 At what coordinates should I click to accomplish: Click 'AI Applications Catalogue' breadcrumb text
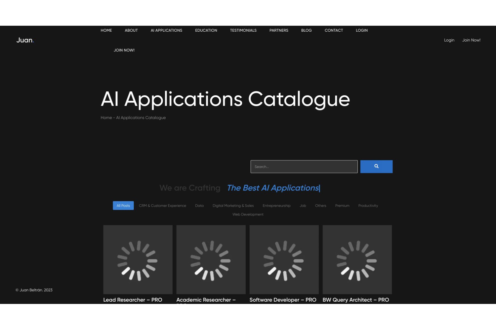tap(141, 118)
